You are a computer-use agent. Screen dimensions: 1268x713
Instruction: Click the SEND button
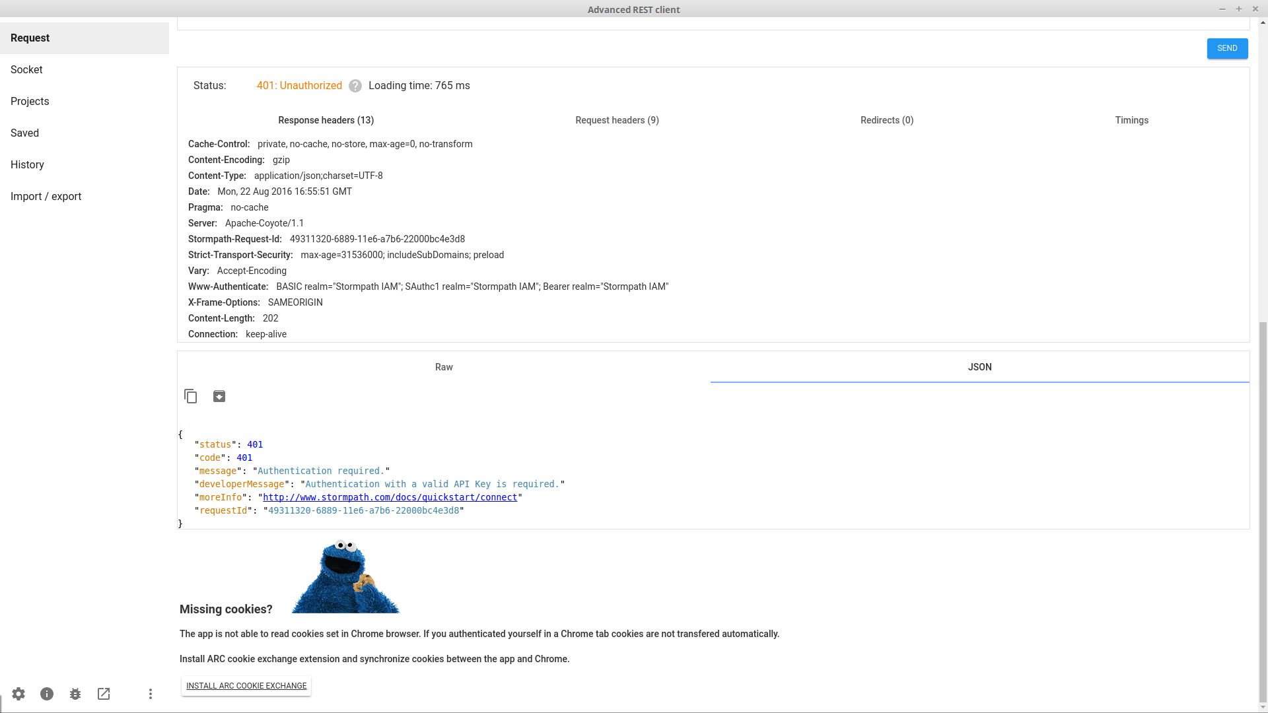[1227, 48]
